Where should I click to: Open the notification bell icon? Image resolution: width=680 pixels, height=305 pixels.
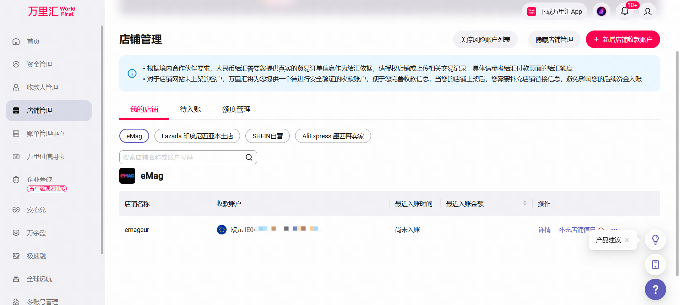[625, 11]
